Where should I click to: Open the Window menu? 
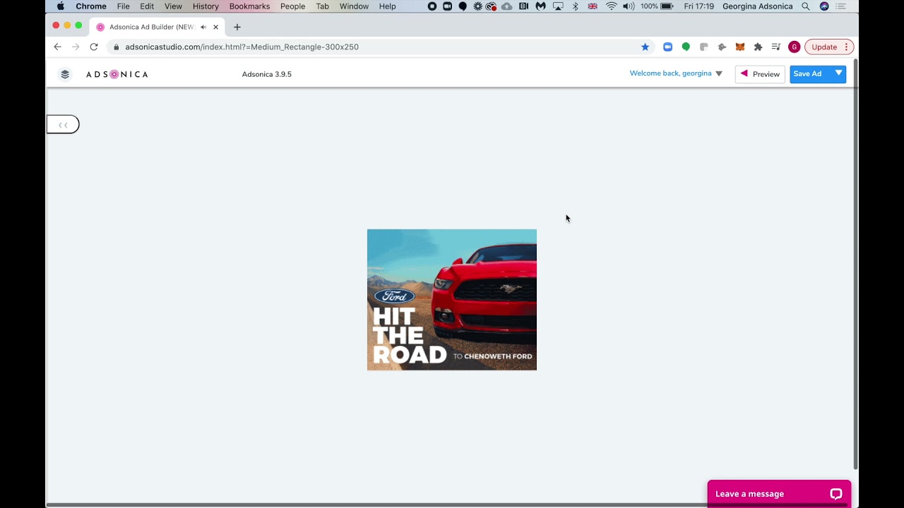coord(354,6)
